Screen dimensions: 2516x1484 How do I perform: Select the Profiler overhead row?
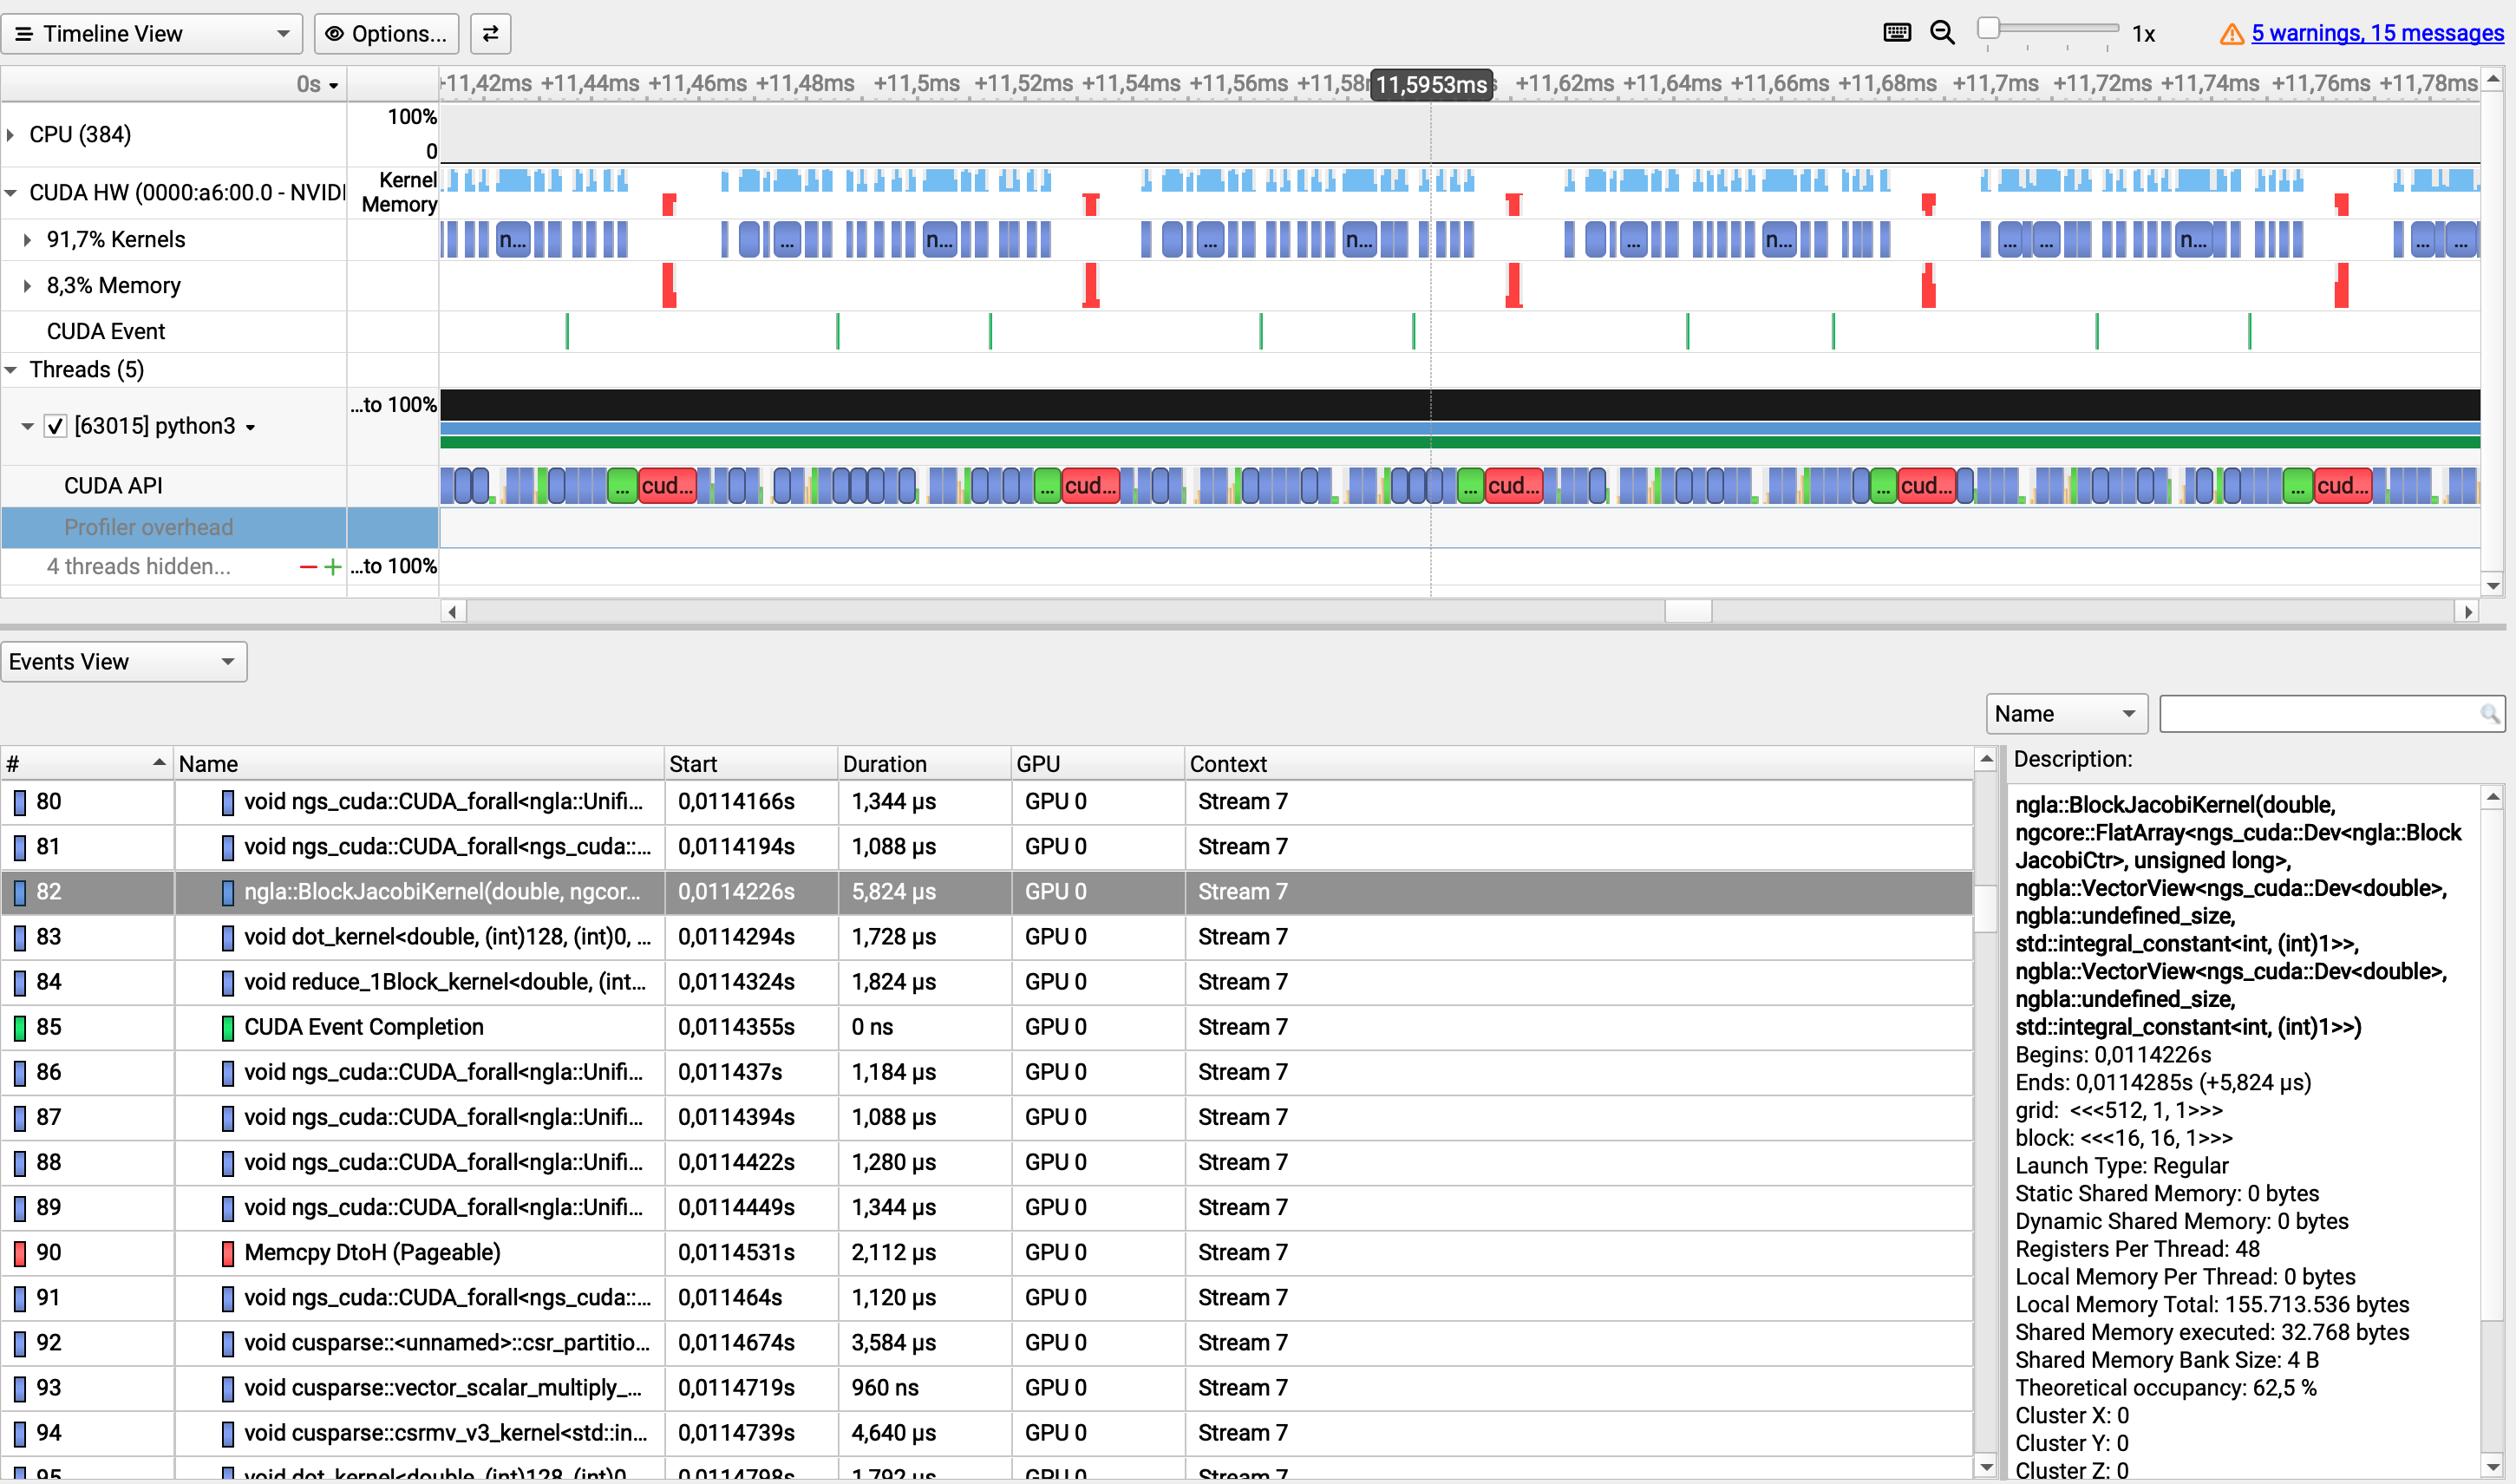click(174, 527)
